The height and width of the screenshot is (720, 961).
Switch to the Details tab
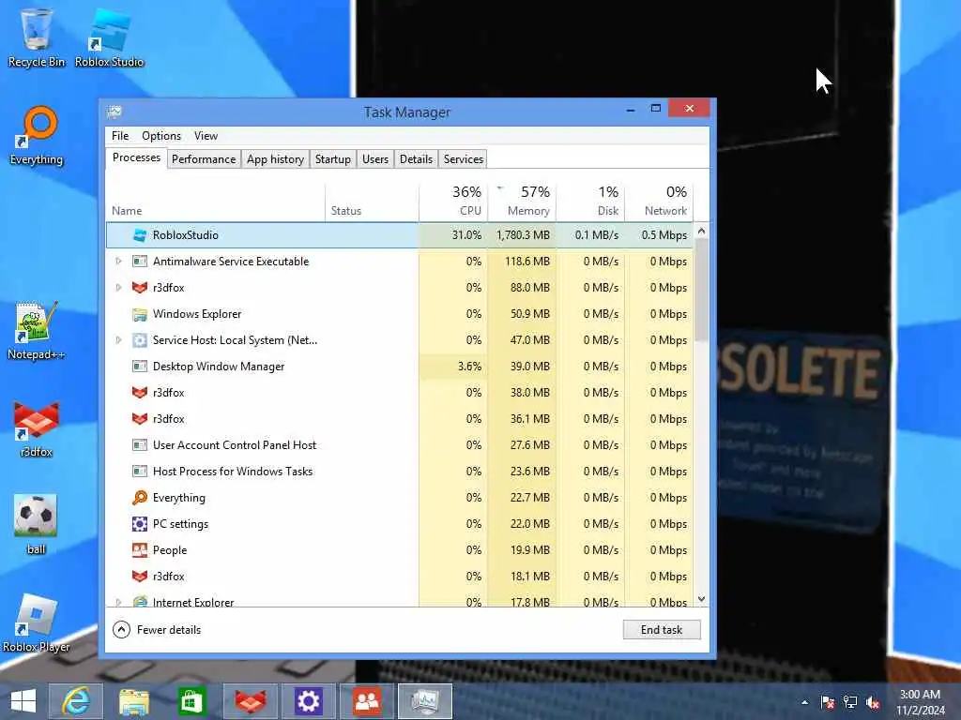click(x=416, y=159)
